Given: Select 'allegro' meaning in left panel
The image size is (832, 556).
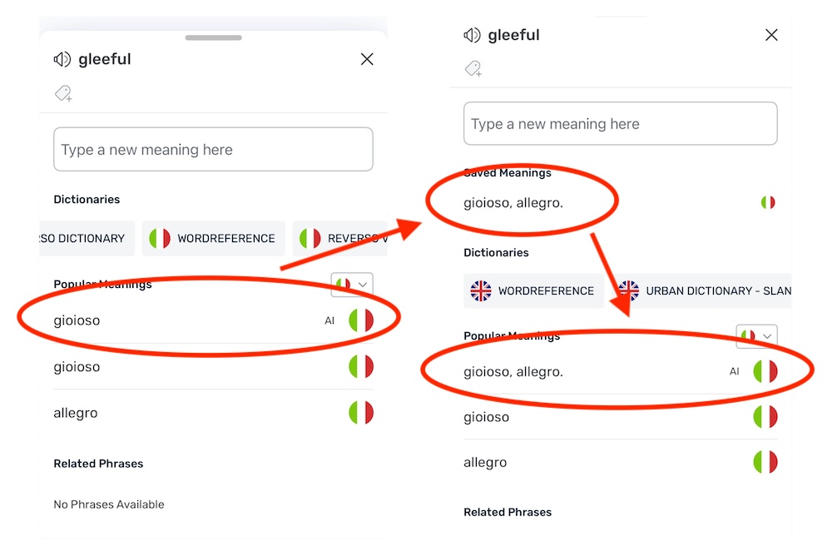Looking at the screenshot, I should pos(213,413).
